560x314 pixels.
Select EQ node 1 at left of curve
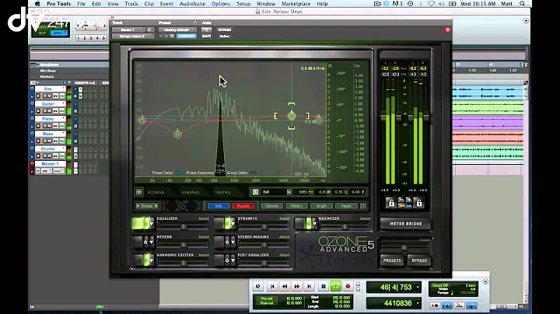tap(142, 120)
